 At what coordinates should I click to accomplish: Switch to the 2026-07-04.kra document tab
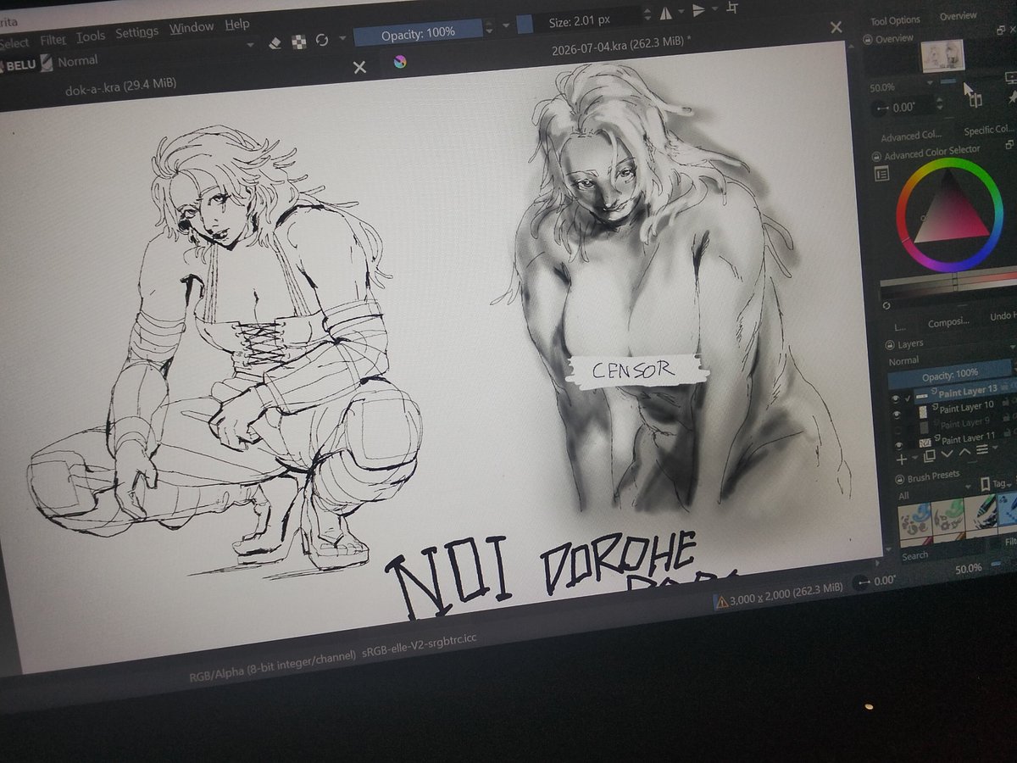pyautogui.click(x=620, y=44)
